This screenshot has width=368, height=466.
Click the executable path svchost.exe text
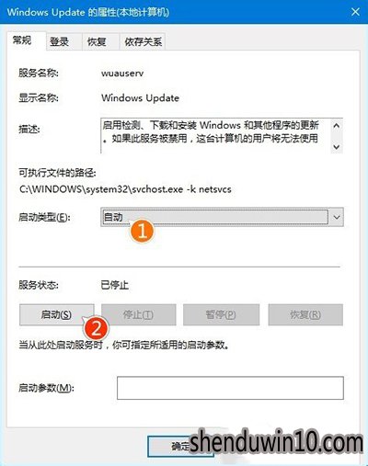pyautogui.click(x=125, y=189)
